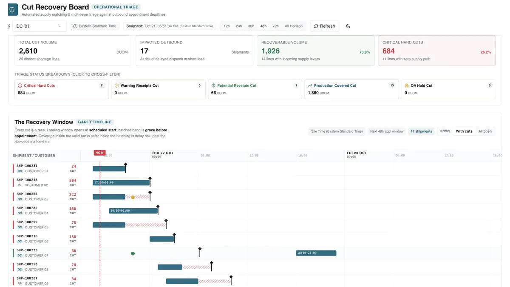Click the Eastern Standard Time clock chip
Viewport: 510px width, 287px height.
tap(94, 26)
